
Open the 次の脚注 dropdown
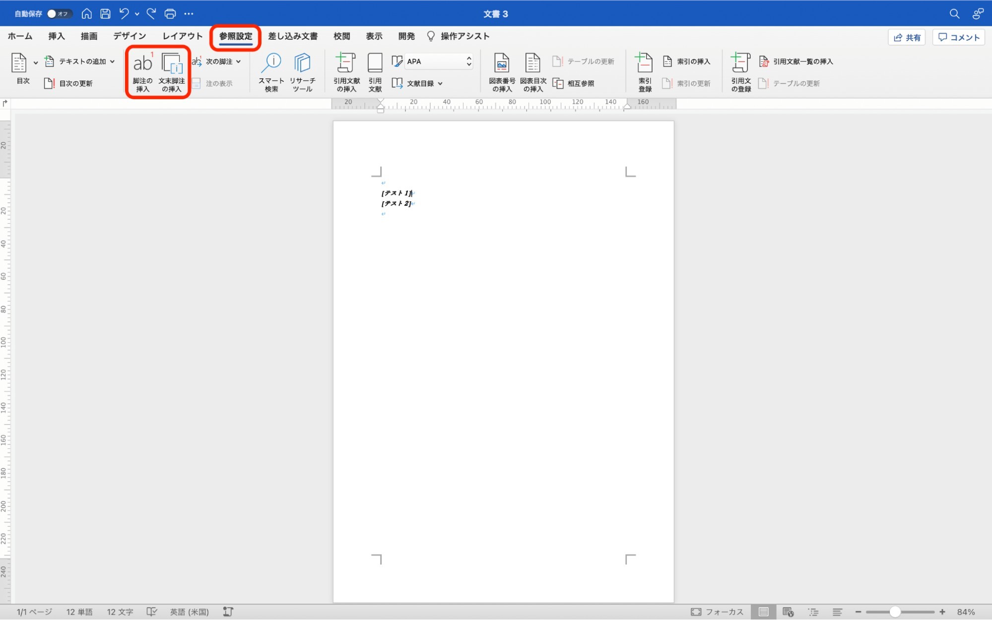tap(217, 62)
